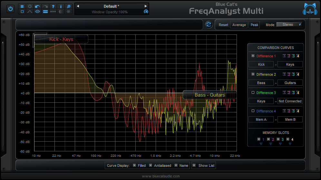Open help with the question mark icon
321x180 pixels.
pos(53,6)
